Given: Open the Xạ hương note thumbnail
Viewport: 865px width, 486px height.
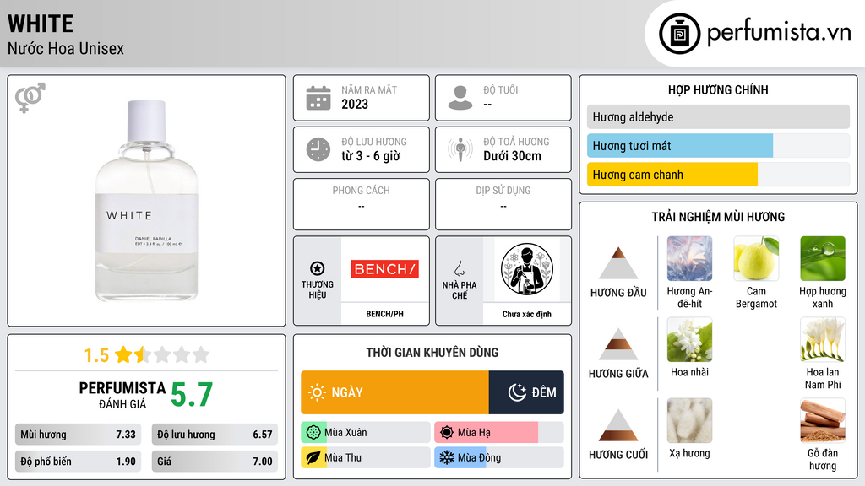Looking at the screenshot, I should click(689, 421).
